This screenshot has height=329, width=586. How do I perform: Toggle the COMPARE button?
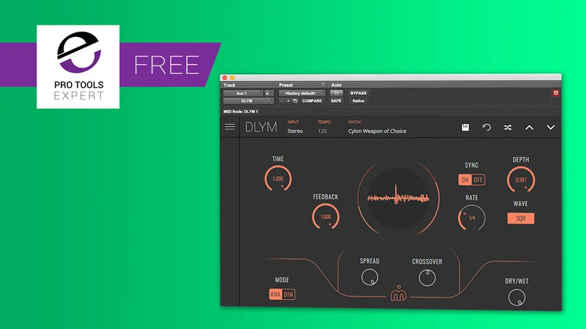click(312, 100)
